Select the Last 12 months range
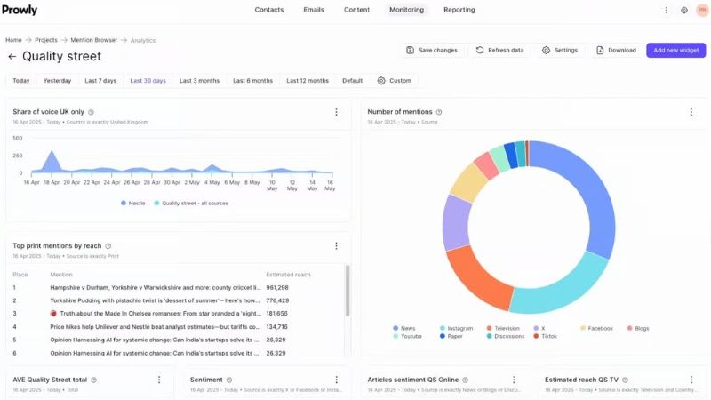 (x=308, y=81)
